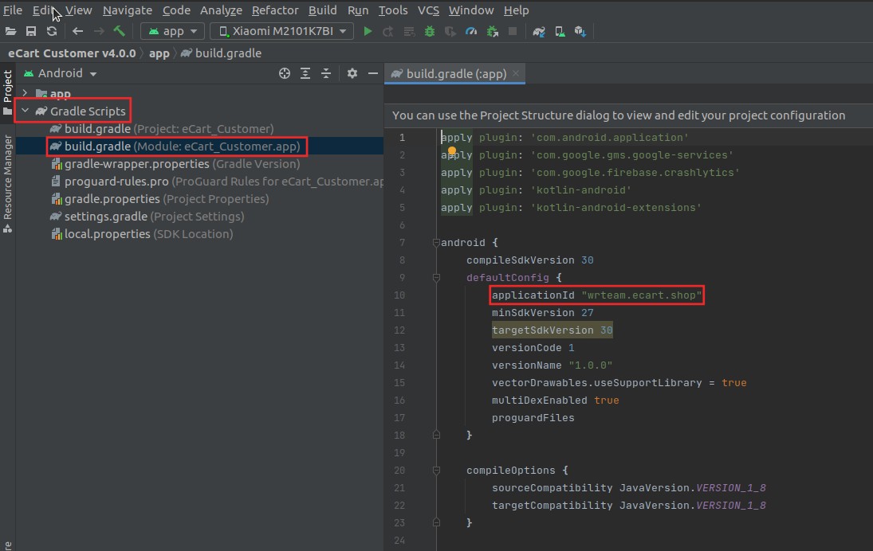Sync project with Gradle files

(537, 31)
